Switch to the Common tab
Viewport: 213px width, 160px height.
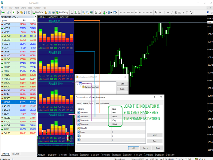(x=85, y=104)
